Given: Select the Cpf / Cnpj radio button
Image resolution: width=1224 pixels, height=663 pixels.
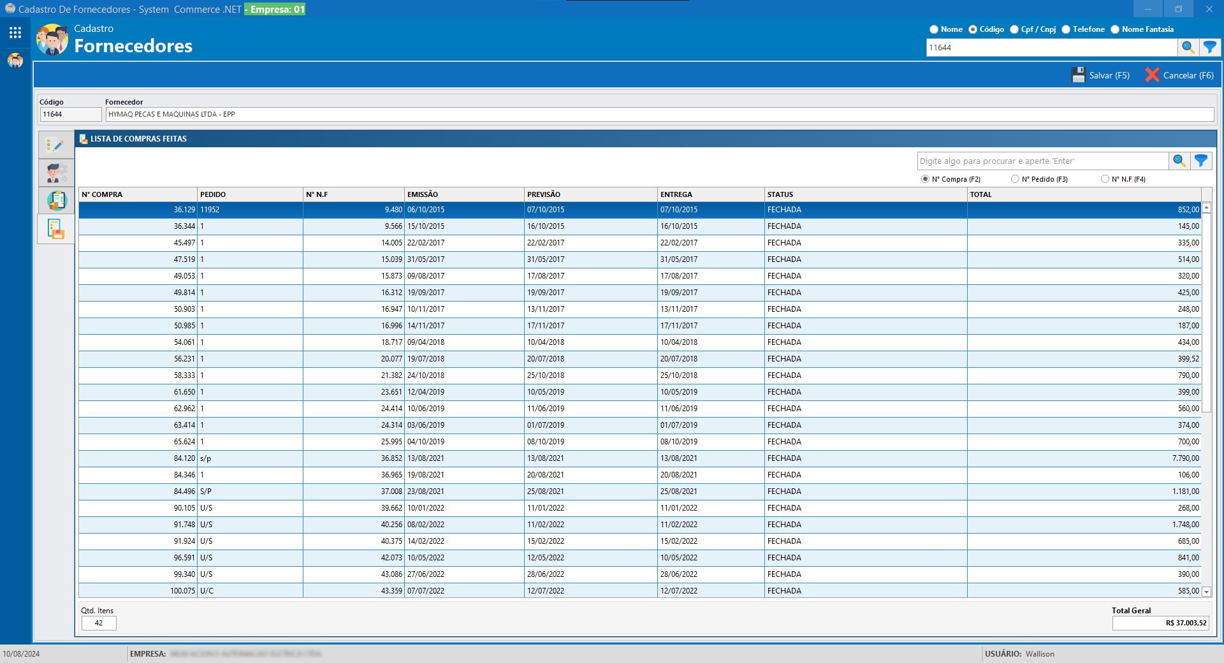Looking at the screenshot, I should tap(1014, 29).
